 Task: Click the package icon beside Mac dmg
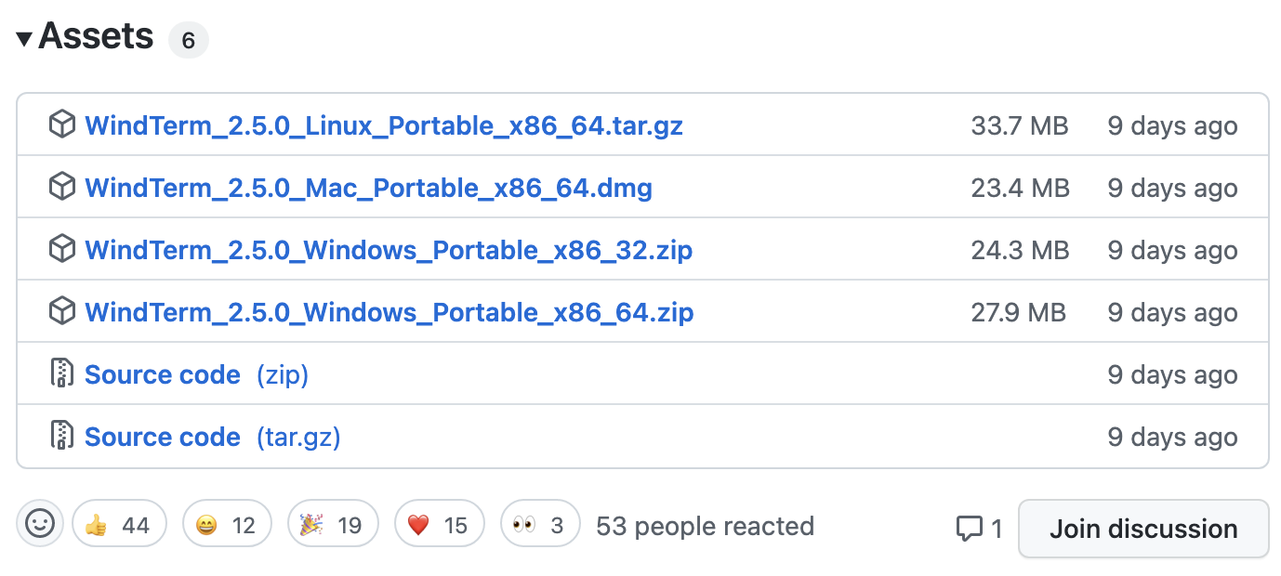(61, 187)
